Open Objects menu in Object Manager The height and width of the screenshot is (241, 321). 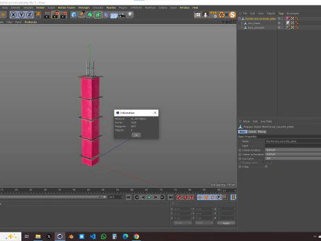pos(271,13)
